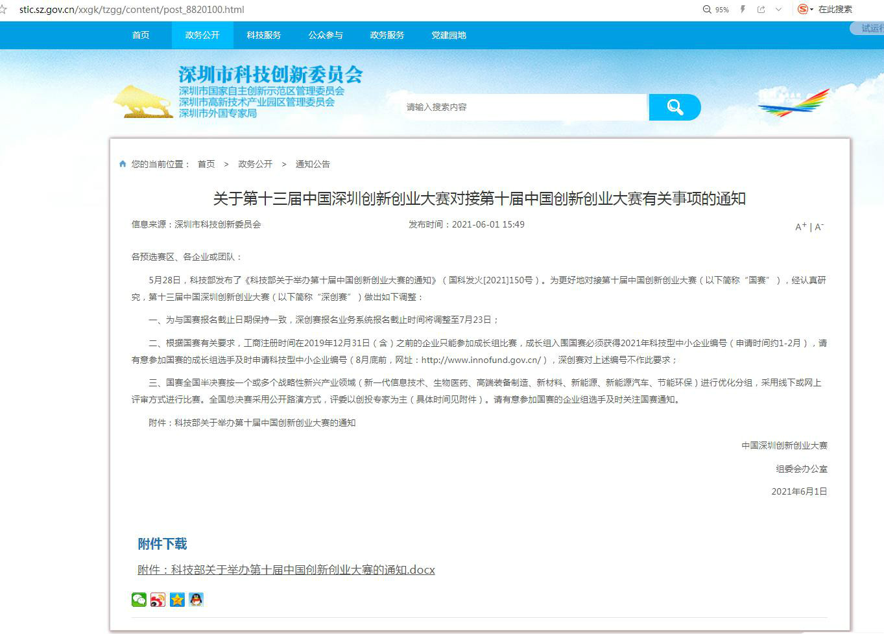
Task: Expand the address bar dropdown chevron
Action: (x=778, y=10)
